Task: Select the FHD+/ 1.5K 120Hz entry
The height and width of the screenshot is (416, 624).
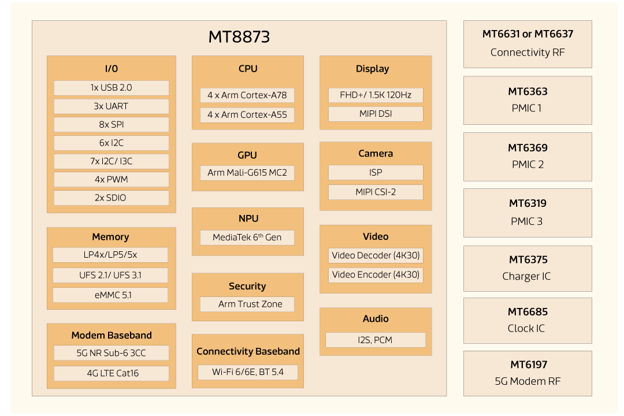Action: point(376,95)
